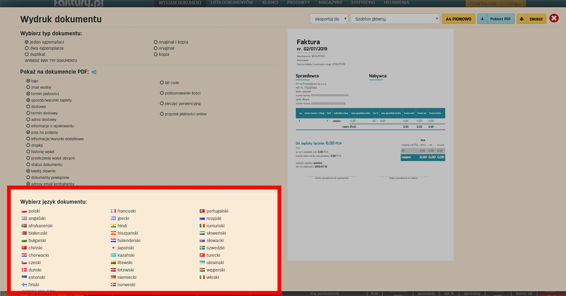This screenshot has width=566, height=296.
Task: Go to the USTAWIENIA menu tab
Action: pos(396,3)
